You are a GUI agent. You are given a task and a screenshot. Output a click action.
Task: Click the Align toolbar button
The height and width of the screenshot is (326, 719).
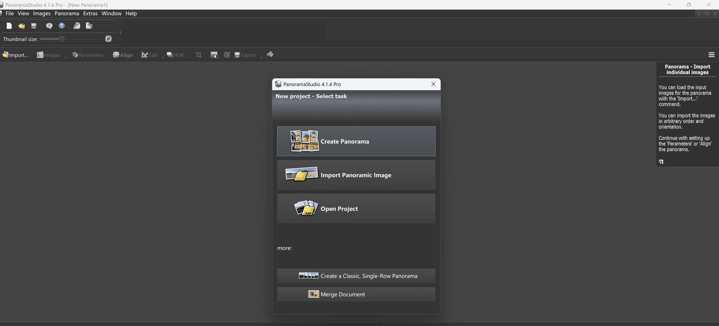coord(123,55)
